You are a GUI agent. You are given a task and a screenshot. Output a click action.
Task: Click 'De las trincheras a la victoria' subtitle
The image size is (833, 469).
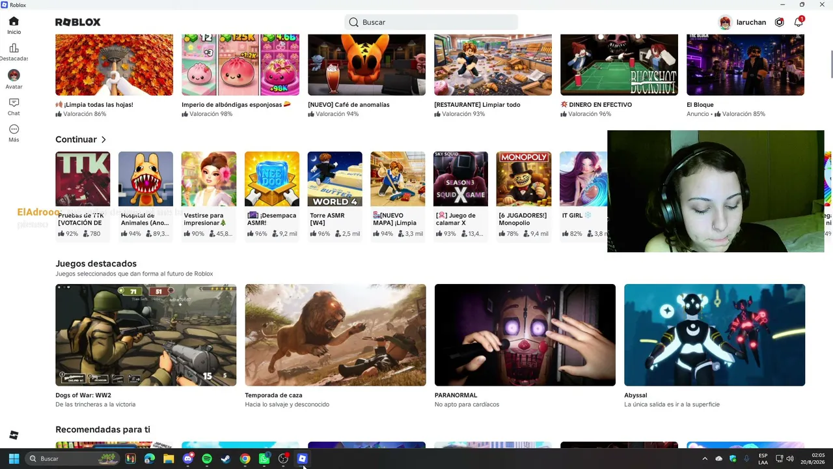[x=96, y=405]
